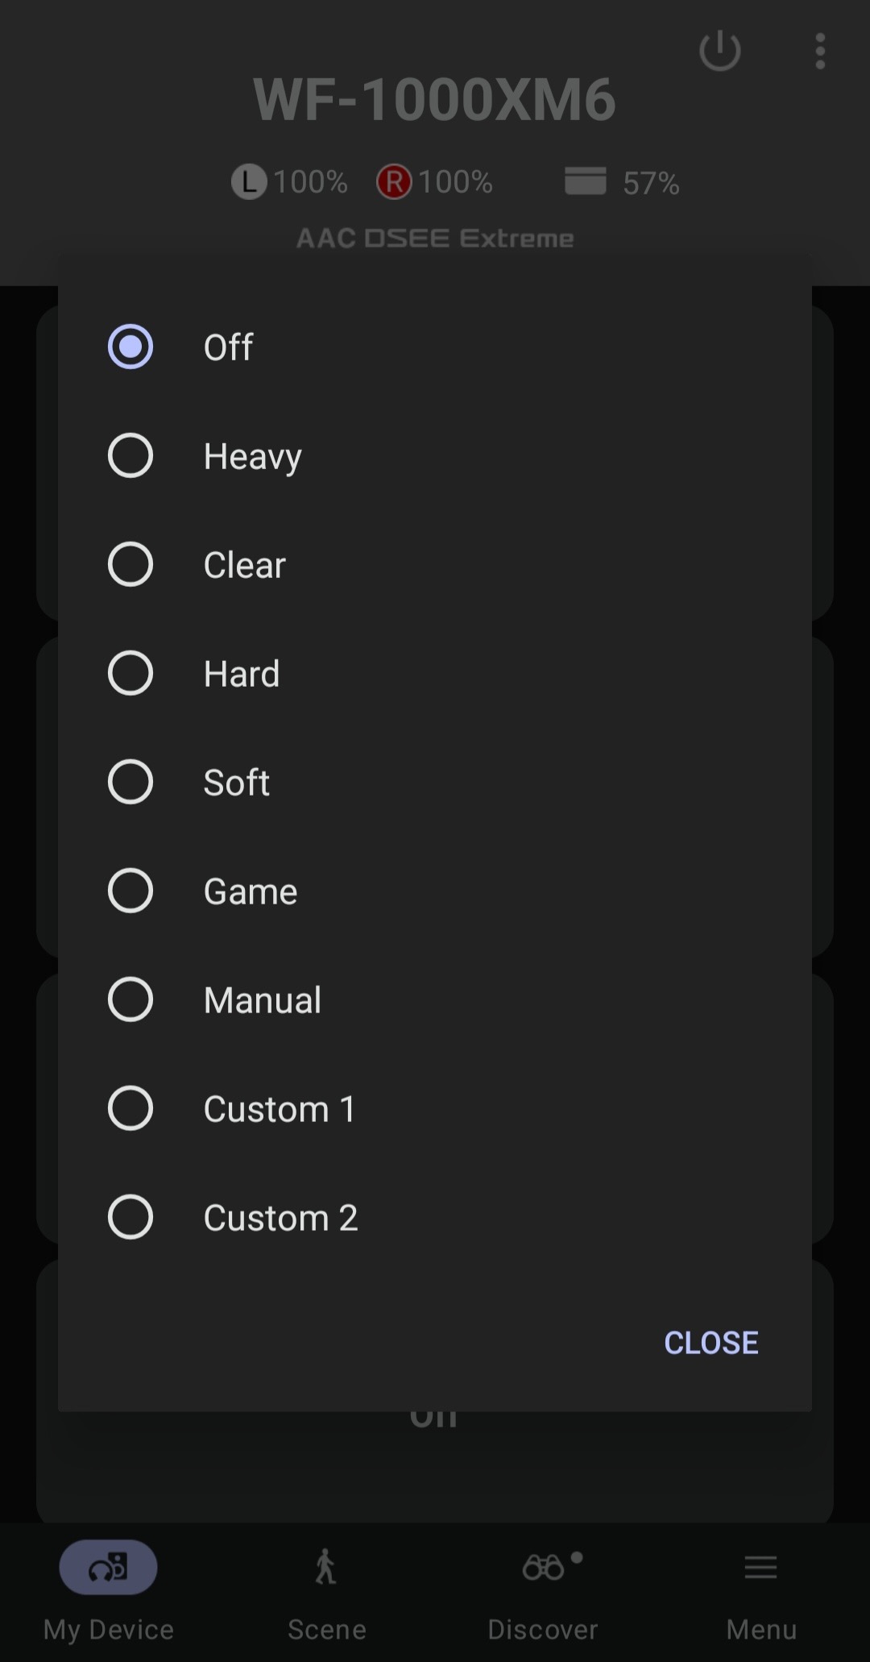Choose the Clear equalizer preset
The image size is (870, 1662).
pos(130,564)
